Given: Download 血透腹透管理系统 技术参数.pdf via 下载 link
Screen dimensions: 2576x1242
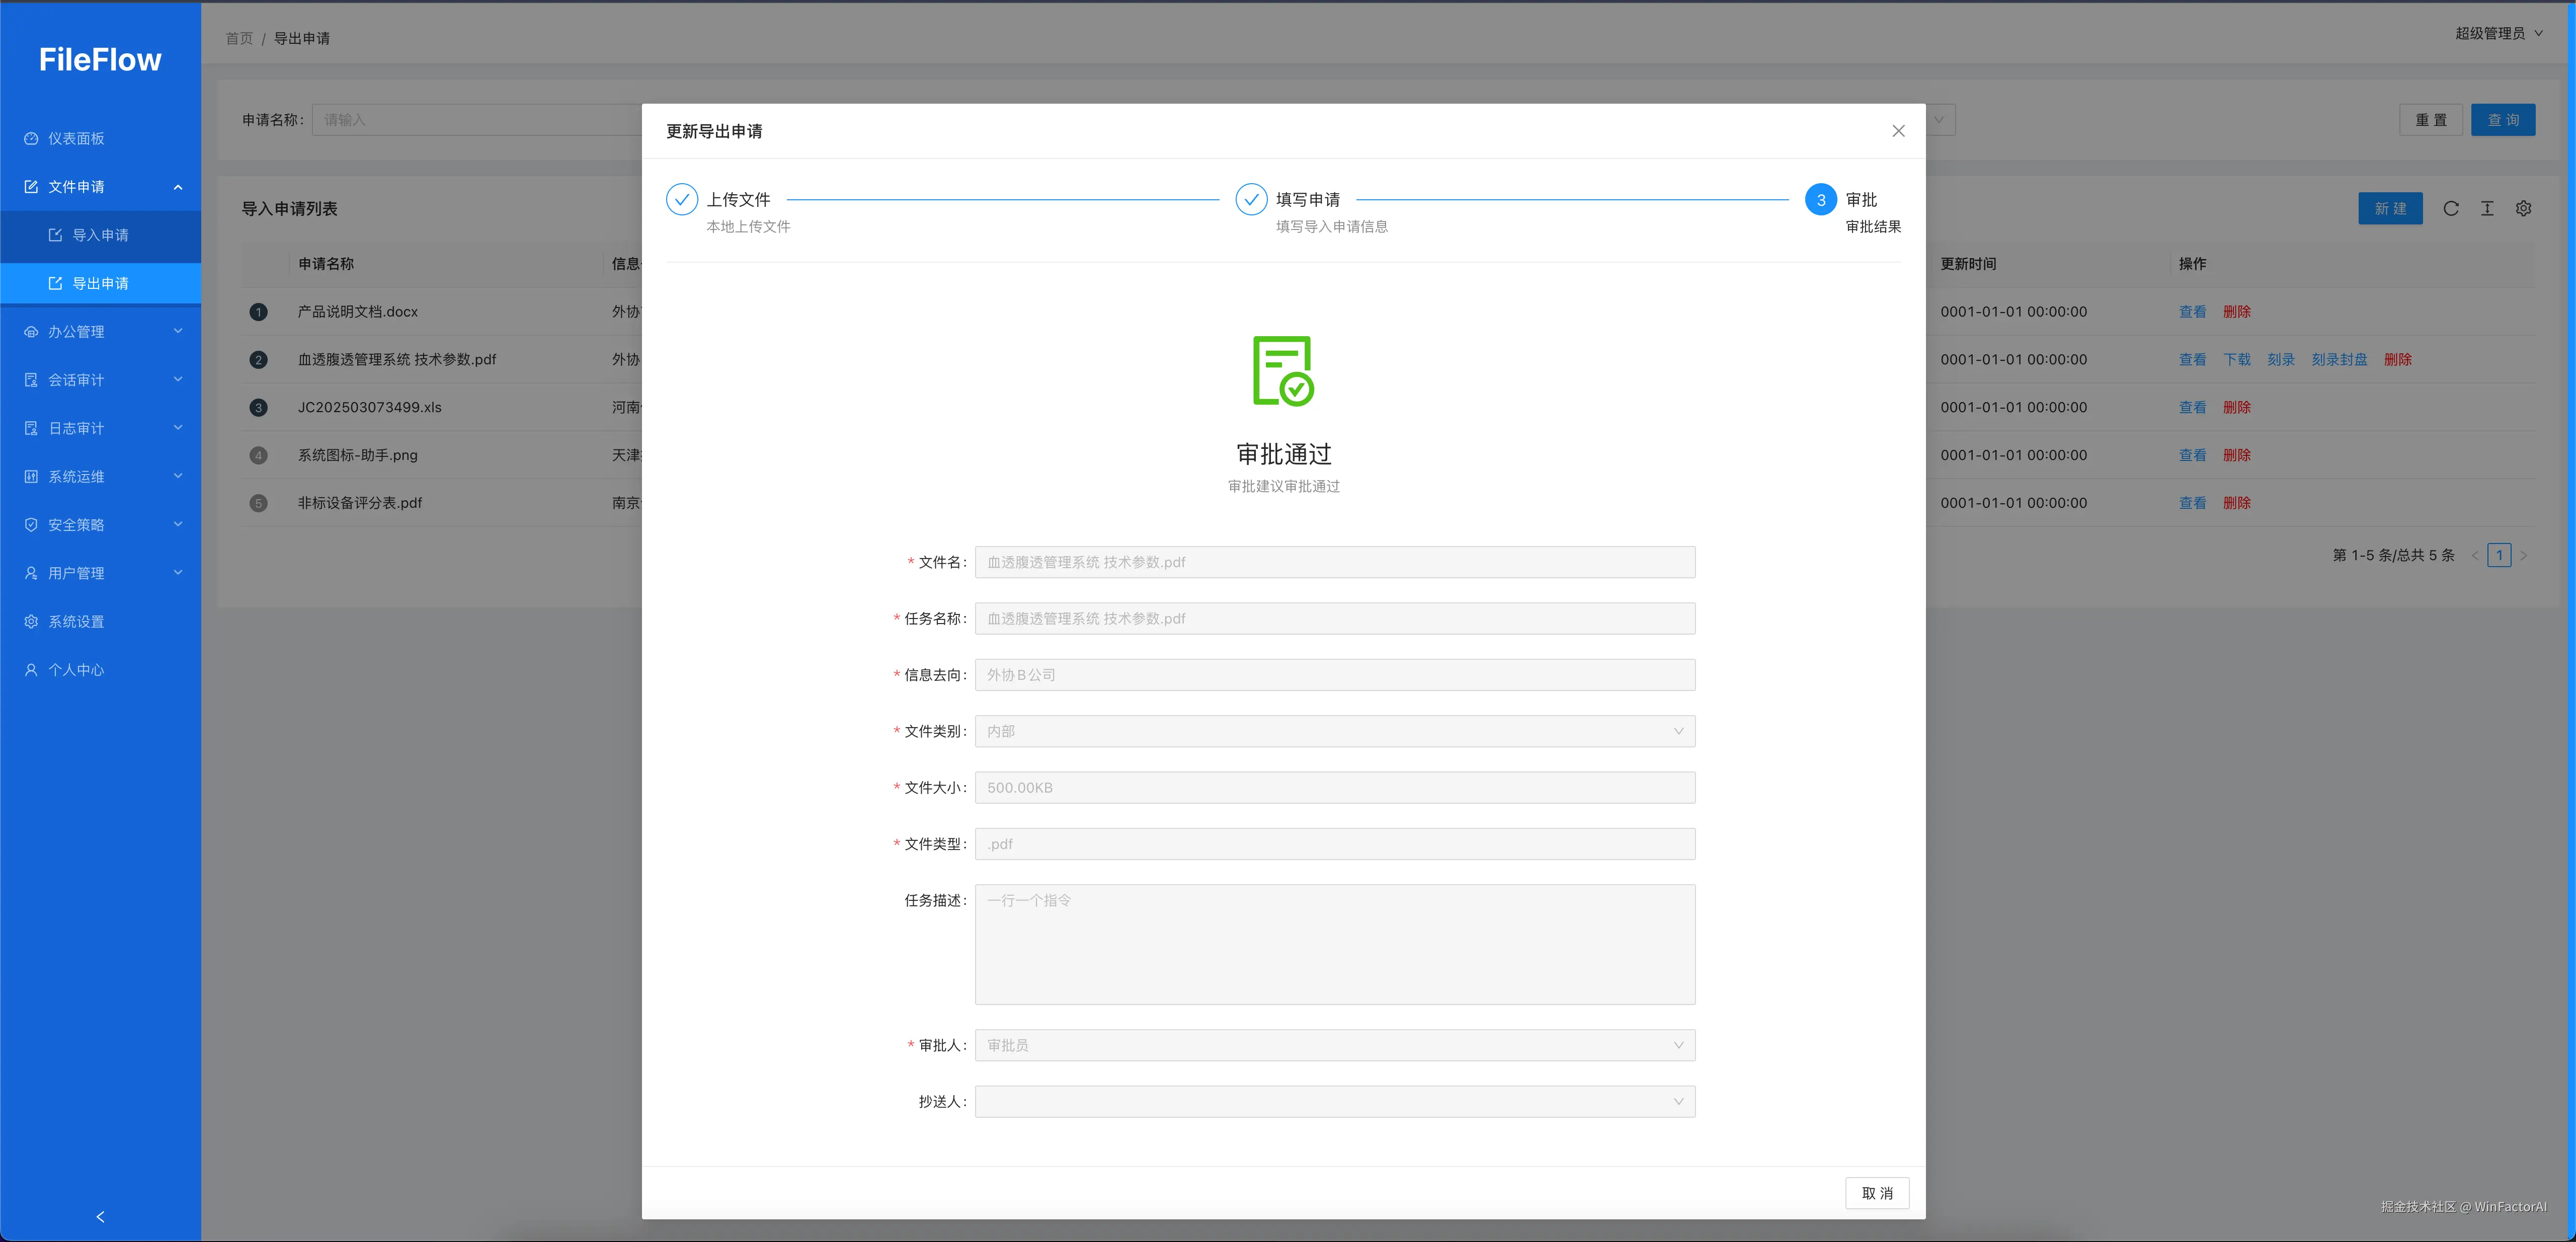Looking at the screenshot, I should [2237, 359].
